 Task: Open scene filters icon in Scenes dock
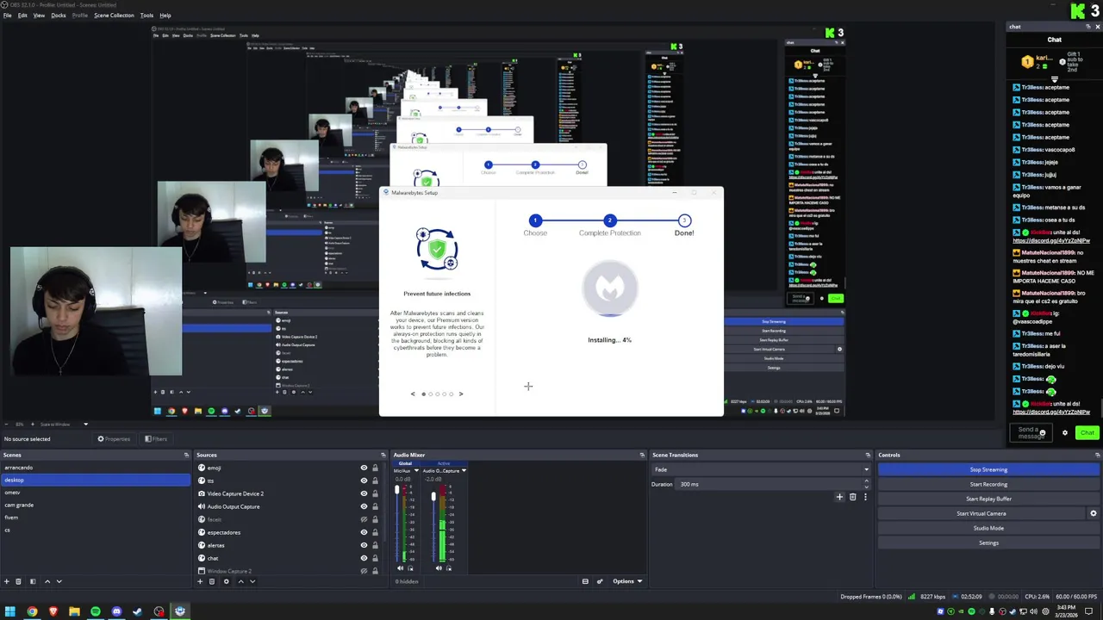(33, 581)
